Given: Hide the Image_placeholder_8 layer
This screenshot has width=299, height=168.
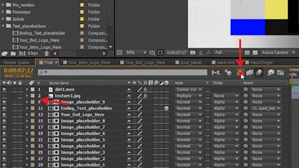Looking at the screenshot, I should click(x=4, y=121).
